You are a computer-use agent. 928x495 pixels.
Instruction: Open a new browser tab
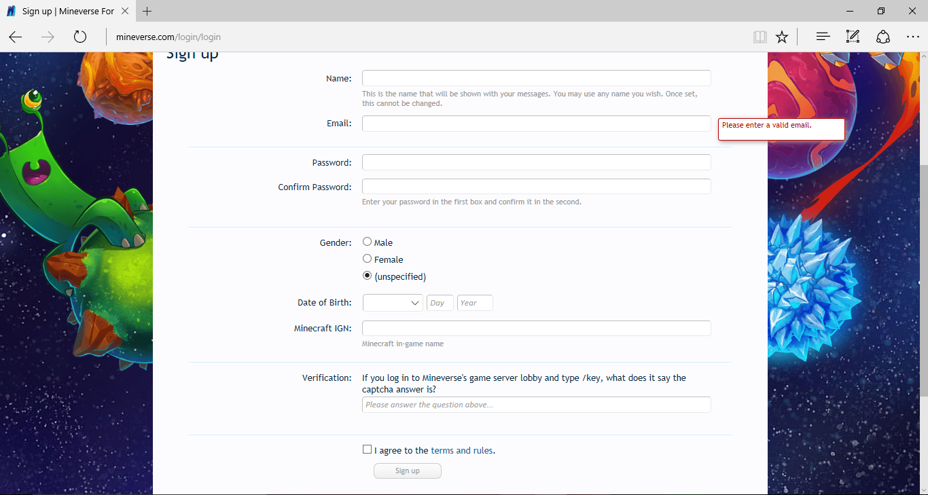point(147,12)
